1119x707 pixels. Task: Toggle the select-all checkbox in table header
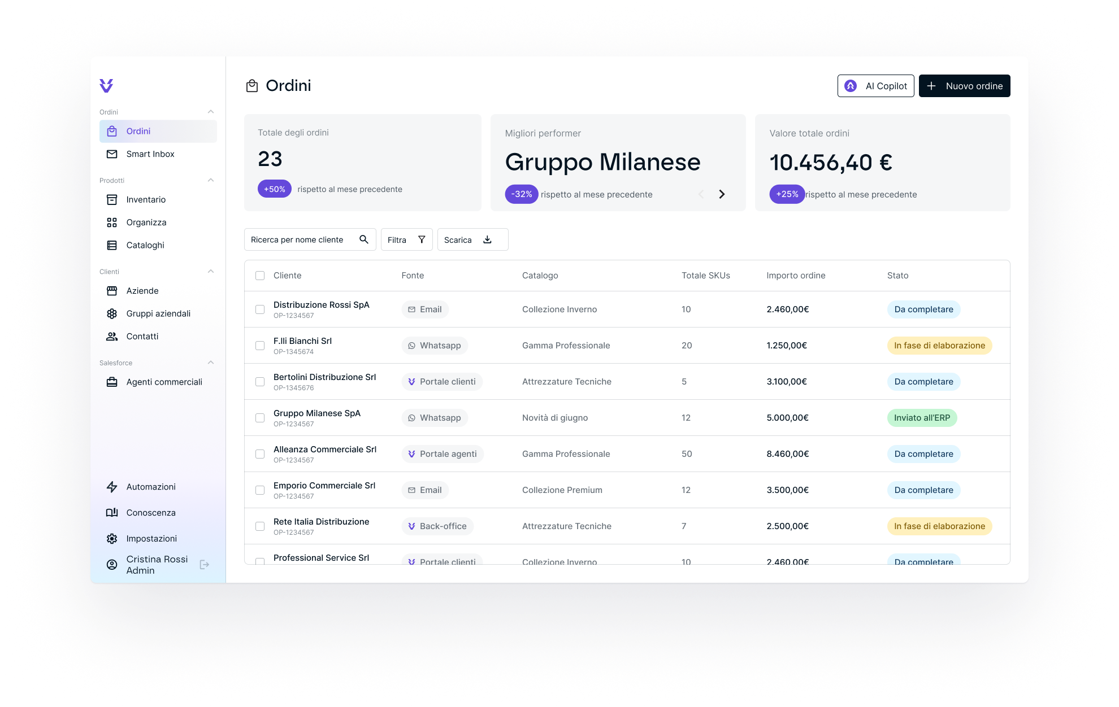coord(260,276)
